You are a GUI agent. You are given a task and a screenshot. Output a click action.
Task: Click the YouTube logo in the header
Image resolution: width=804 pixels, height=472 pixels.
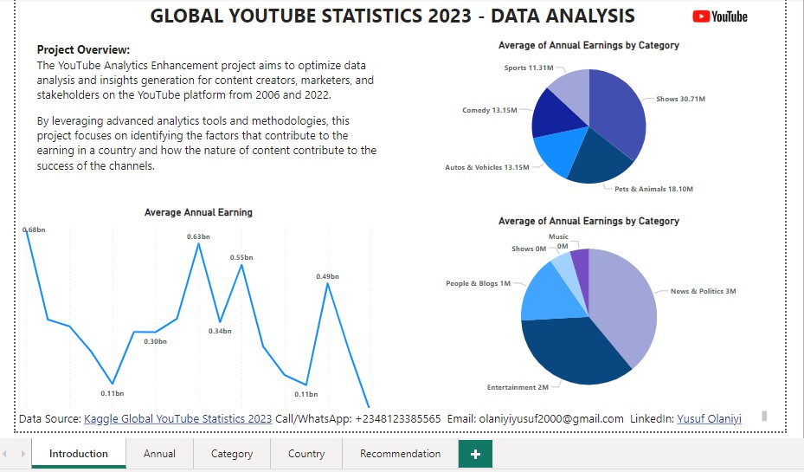point(720,16)
